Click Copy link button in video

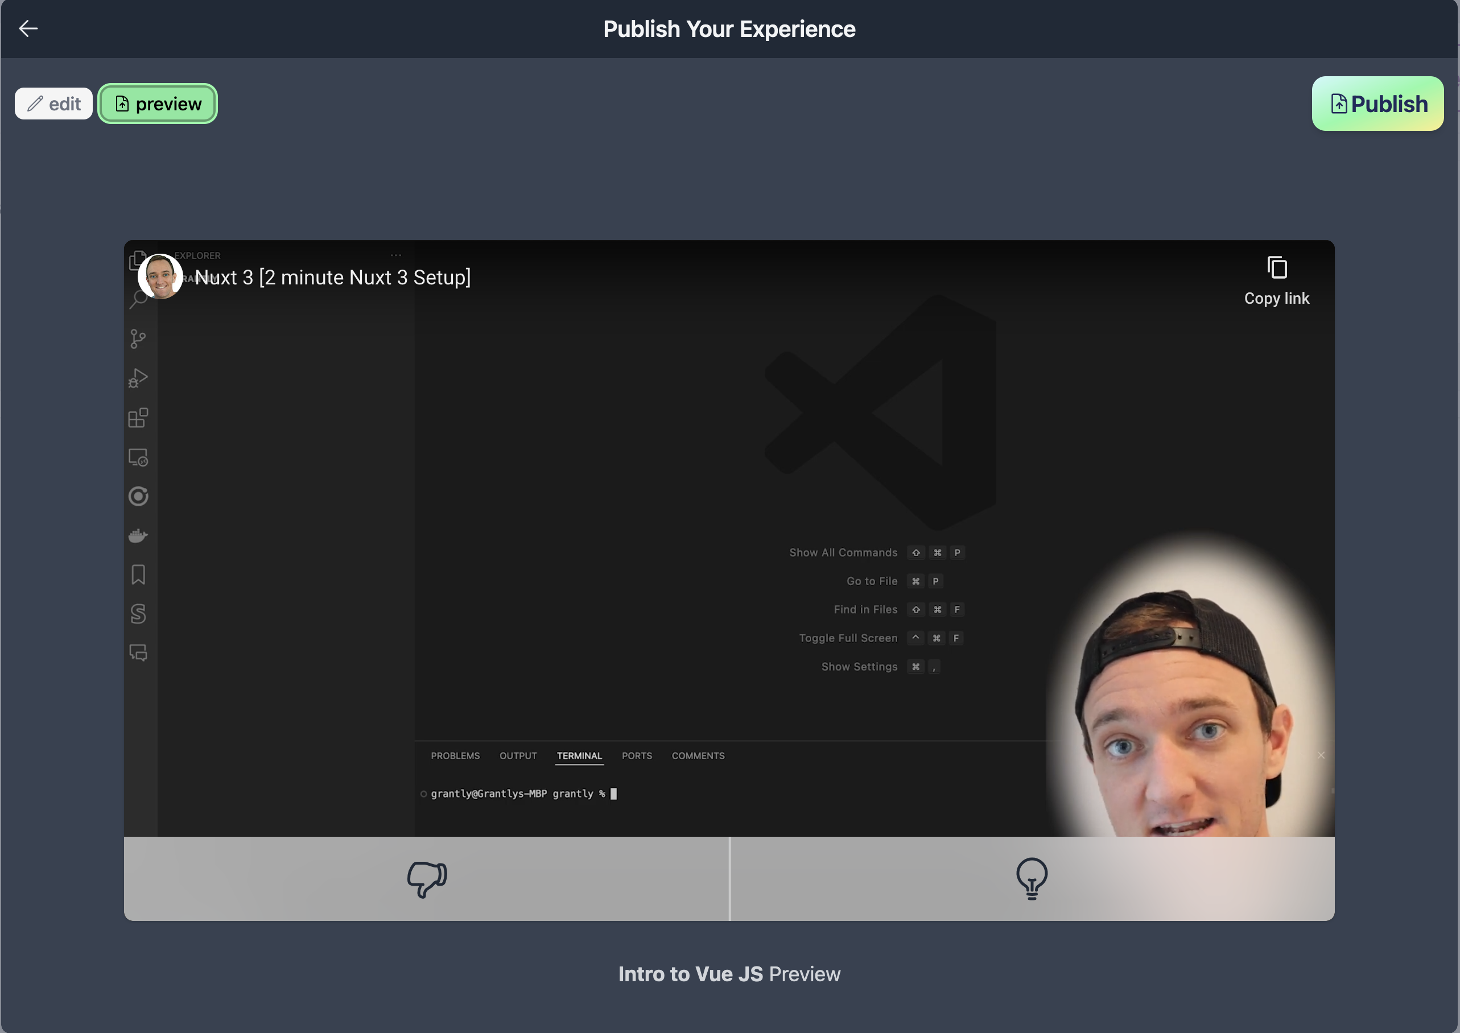coord(1277,279)
